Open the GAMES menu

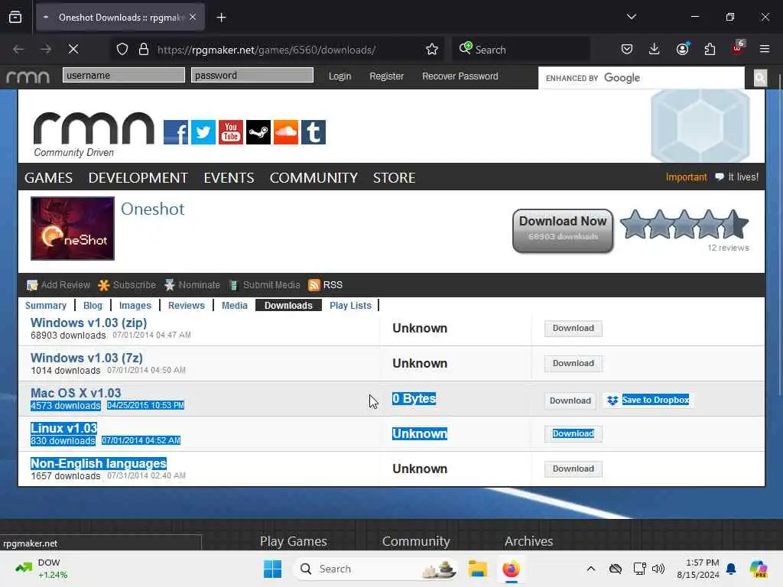click(48, 177)
